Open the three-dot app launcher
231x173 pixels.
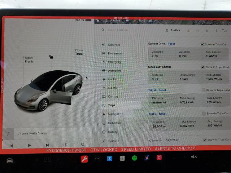coord(97,159)
